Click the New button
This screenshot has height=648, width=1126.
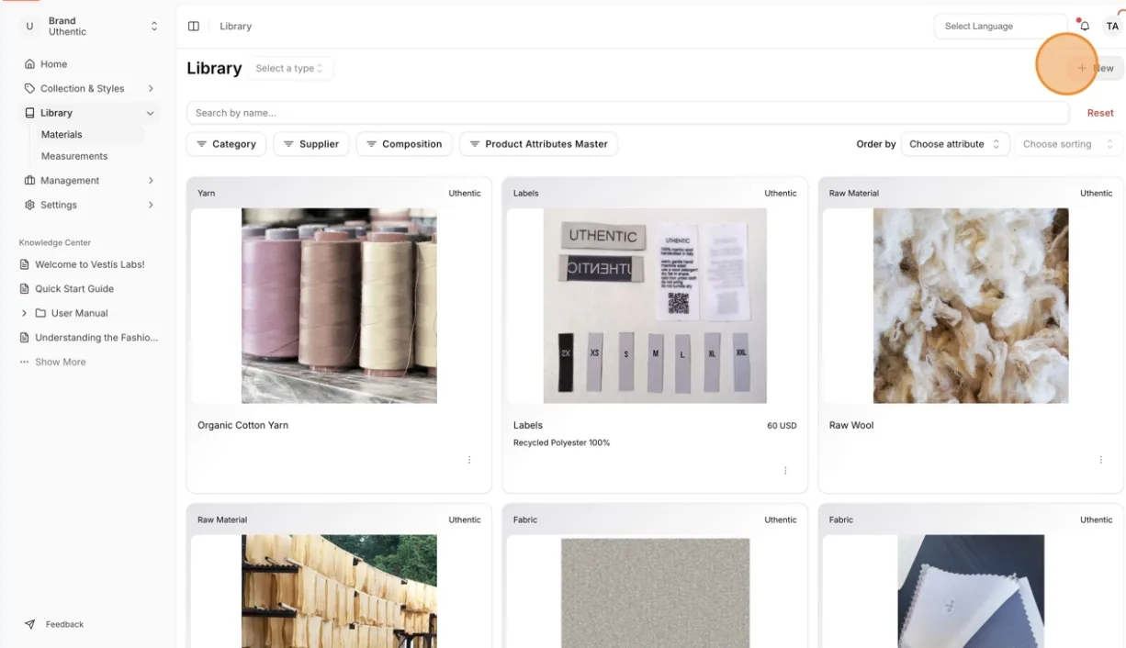tap(1096, 68)
